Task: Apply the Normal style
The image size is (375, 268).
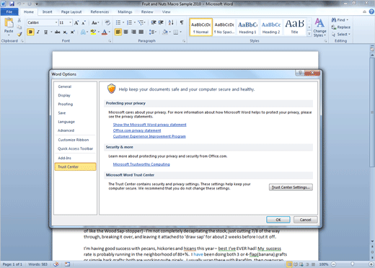Action: click(200, 27)
